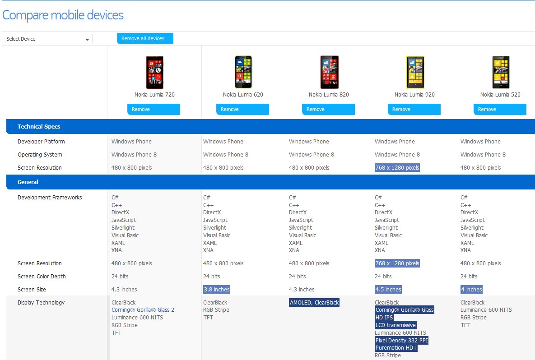Click the AMOLED, ClearBlack value
Screen dimensions: 535x360
(x=314, y=302)
